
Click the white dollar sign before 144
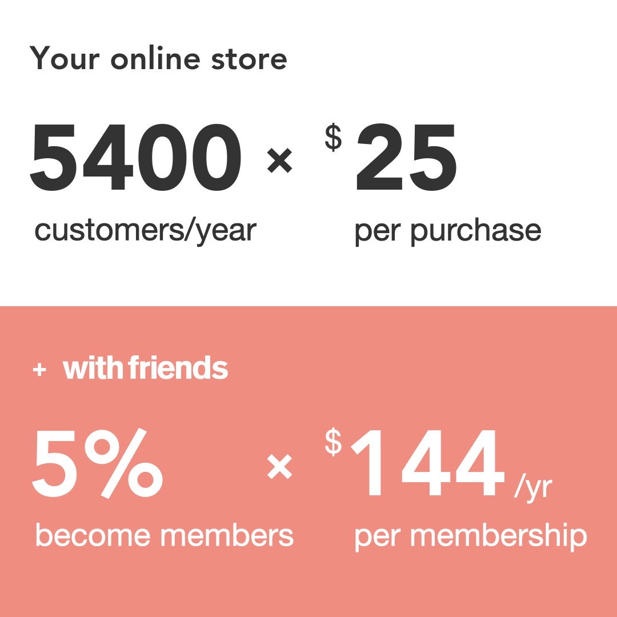tap(333, 443)
